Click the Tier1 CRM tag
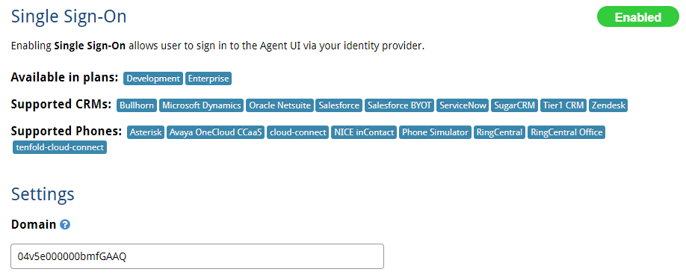 click(563, 105)
